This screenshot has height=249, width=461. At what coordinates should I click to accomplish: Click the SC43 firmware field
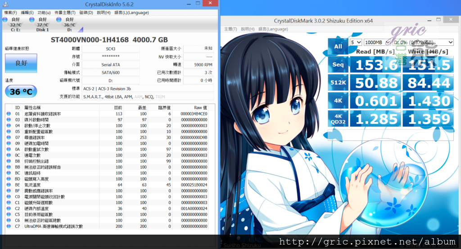pyautogui.click(x=111, y=49)
